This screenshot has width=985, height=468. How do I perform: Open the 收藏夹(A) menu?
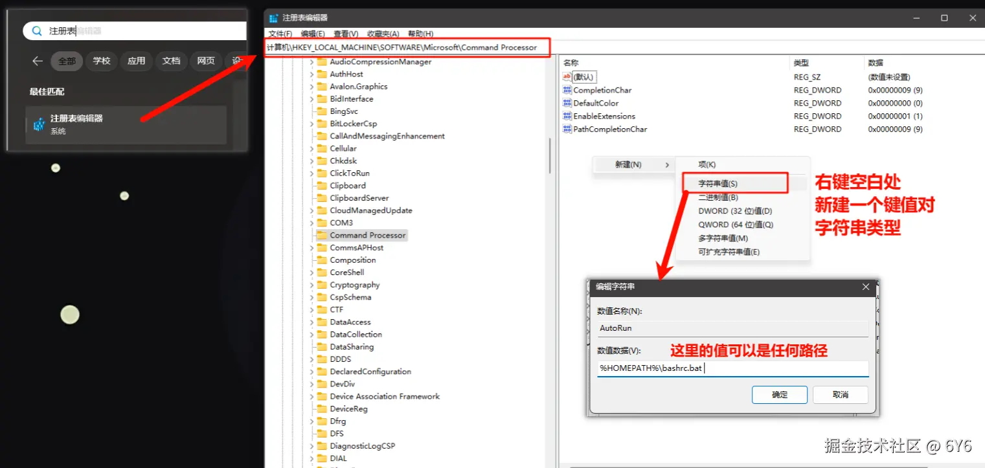(383, 34)
